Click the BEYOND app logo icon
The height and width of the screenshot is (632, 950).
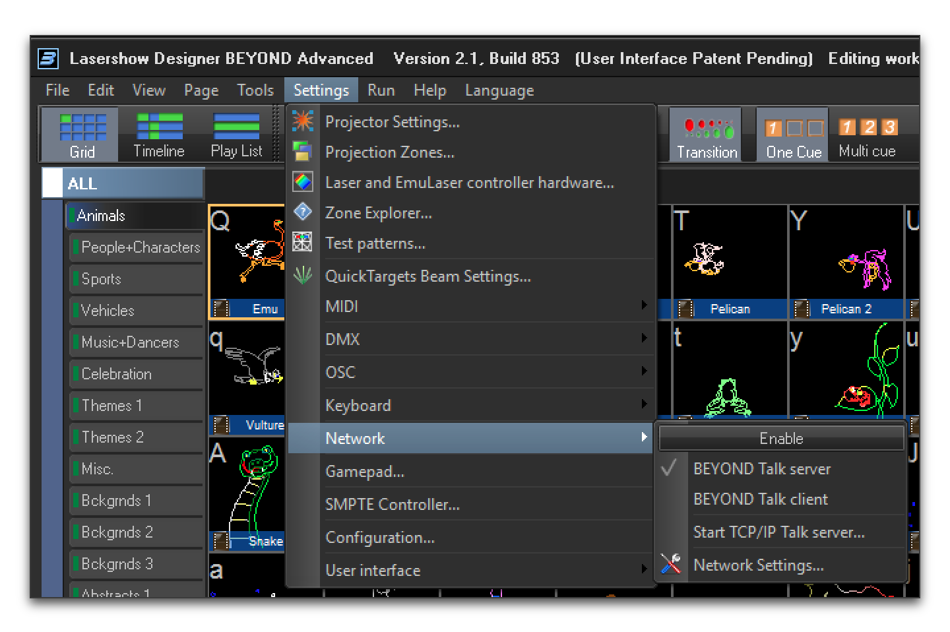pos(49,59)
